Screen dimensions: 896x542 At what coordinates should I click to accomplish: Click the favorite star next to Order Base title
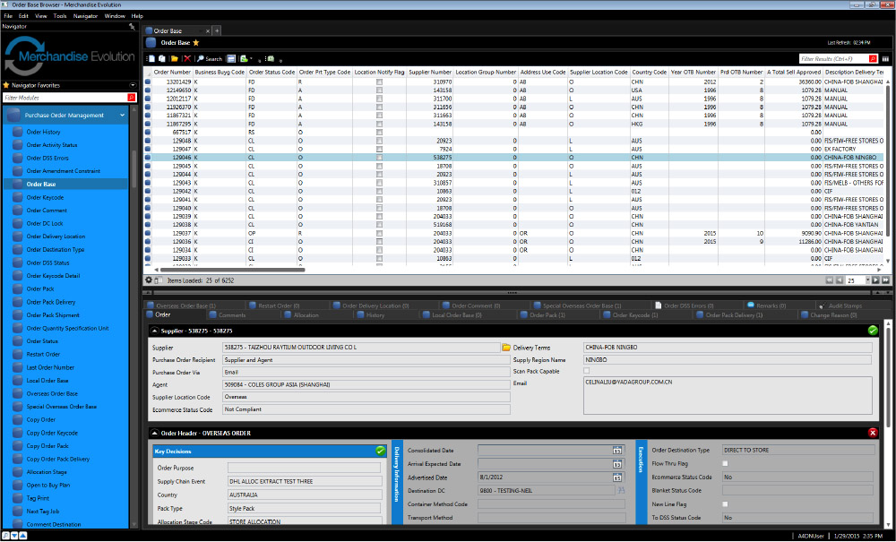pyautogui.click(x=196, y=43)
